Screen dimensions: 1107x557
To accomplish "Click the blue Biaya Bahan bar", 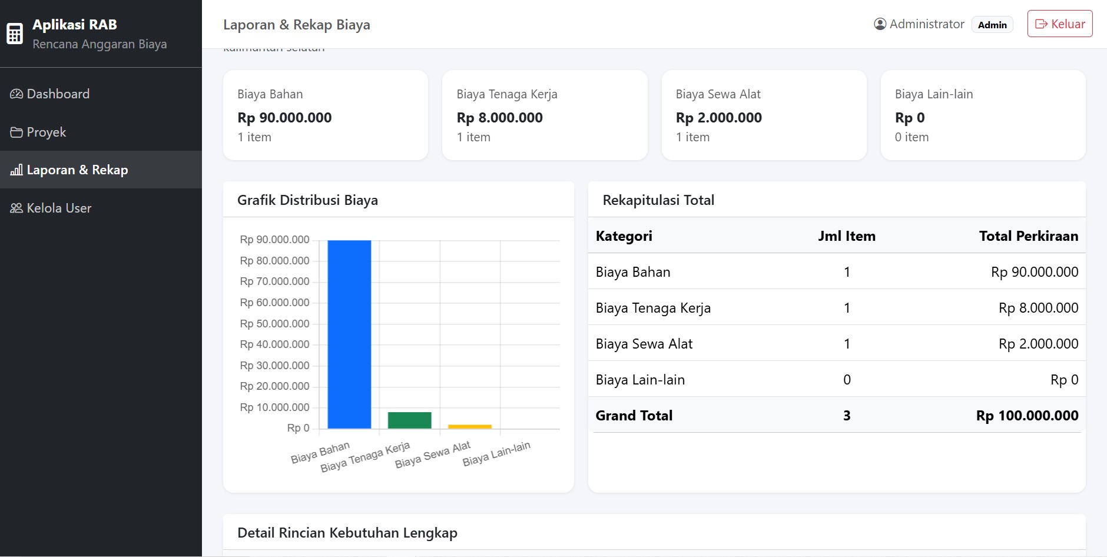I will [x=349, y=334].
